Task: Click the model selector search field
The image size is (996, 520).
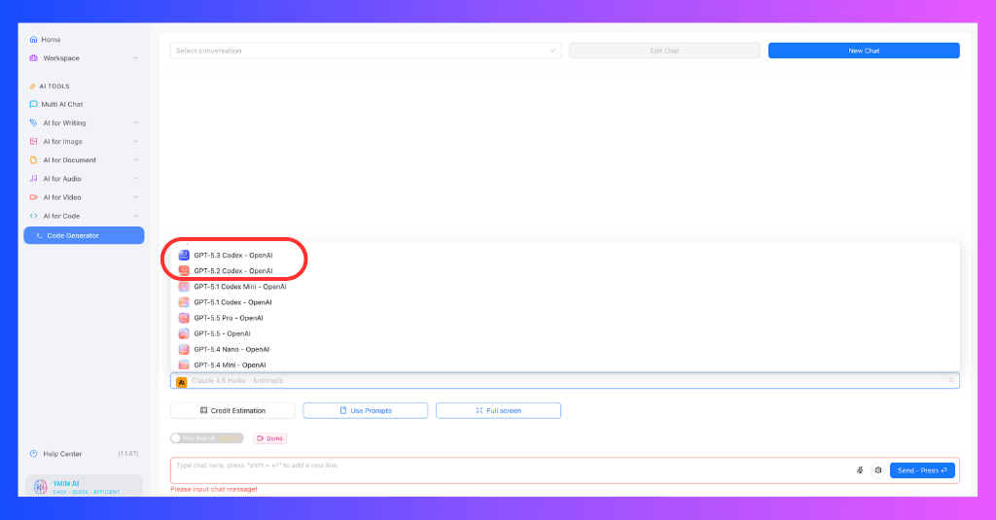Action: coord(565,381)
